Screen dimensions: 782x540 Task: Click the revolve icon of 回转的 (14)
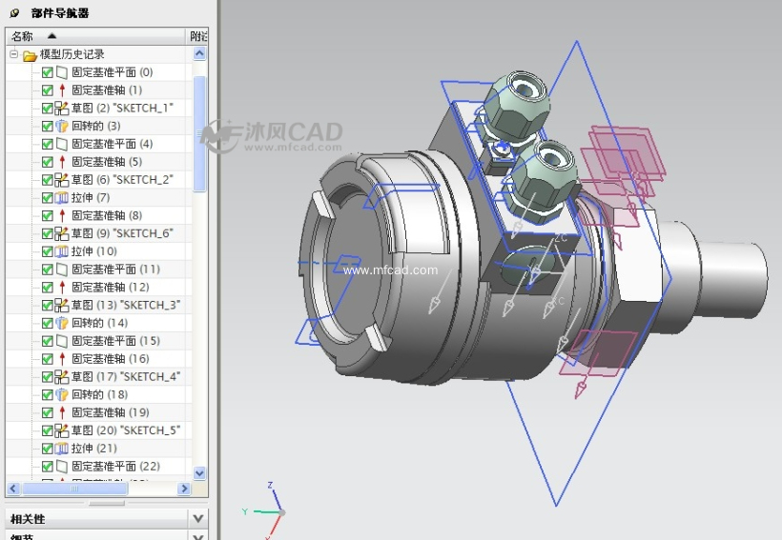coord(61,323)
